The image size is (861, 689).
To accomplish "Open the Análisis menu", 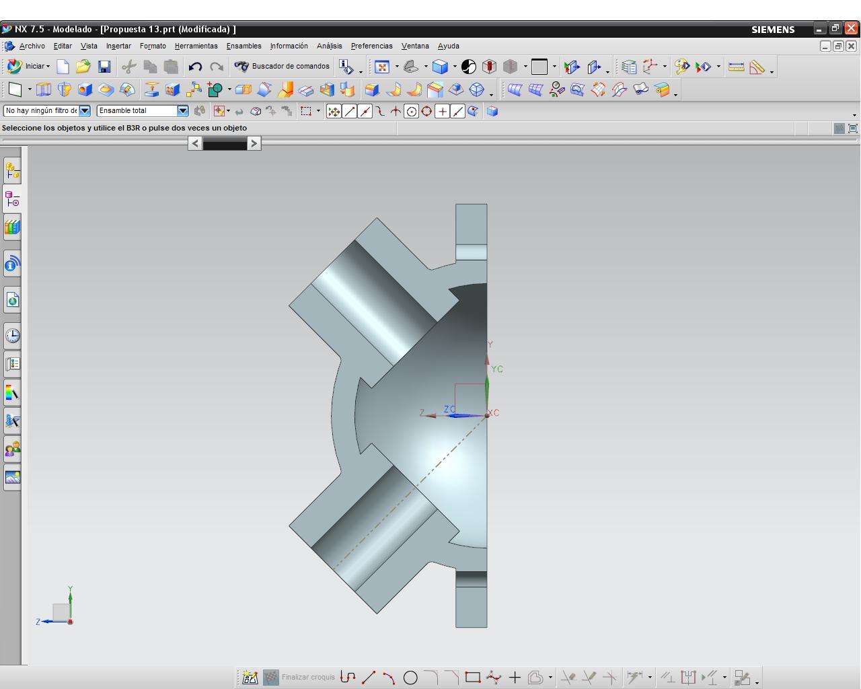I will pyautogui.click(x=330, y=46).
